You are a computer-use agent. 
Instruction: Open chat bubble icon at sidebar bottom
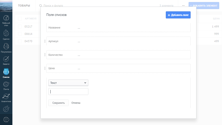coord(6,119)
